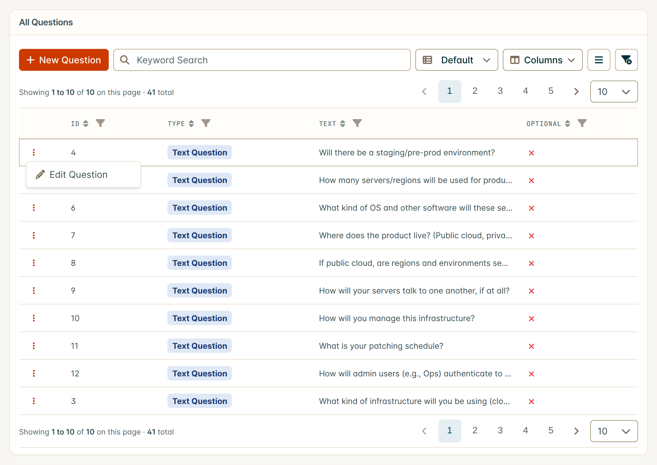Open the three-dot menu for question 10
The width and height of the screenshot is (657, 465).
point(34,318)
